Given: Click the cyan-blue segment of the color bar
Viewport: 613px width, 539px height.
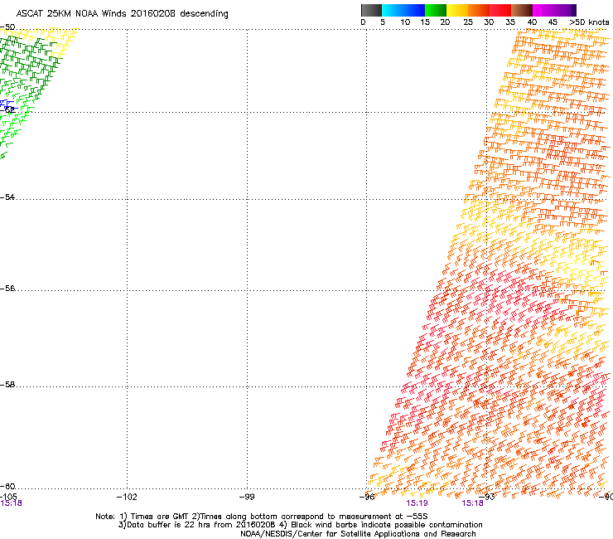Looking at the screenshot, I should (403, 10).
